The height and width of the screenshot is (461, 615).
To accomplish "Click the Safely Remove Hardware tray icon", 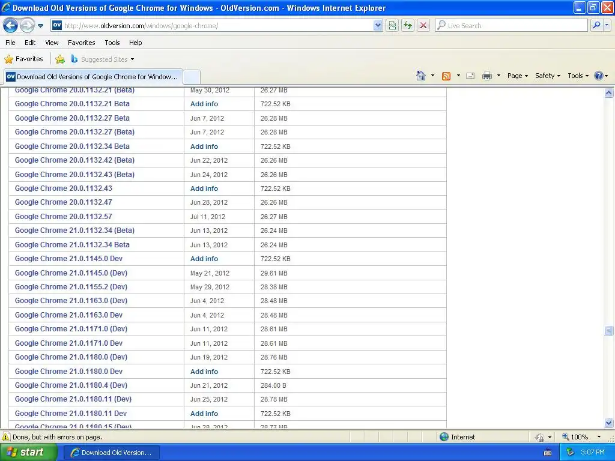I will coord(570,453).
